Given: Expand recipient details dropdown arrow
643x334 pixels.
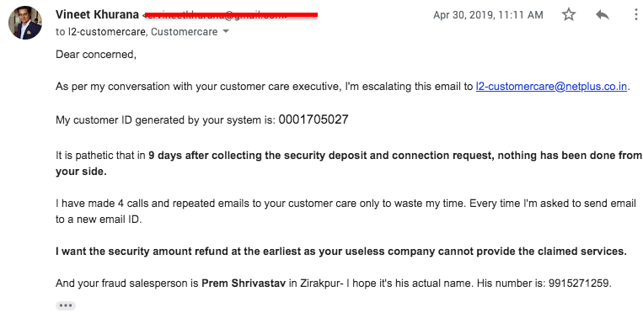Looking at the screenshot, I should pos(226,31).
